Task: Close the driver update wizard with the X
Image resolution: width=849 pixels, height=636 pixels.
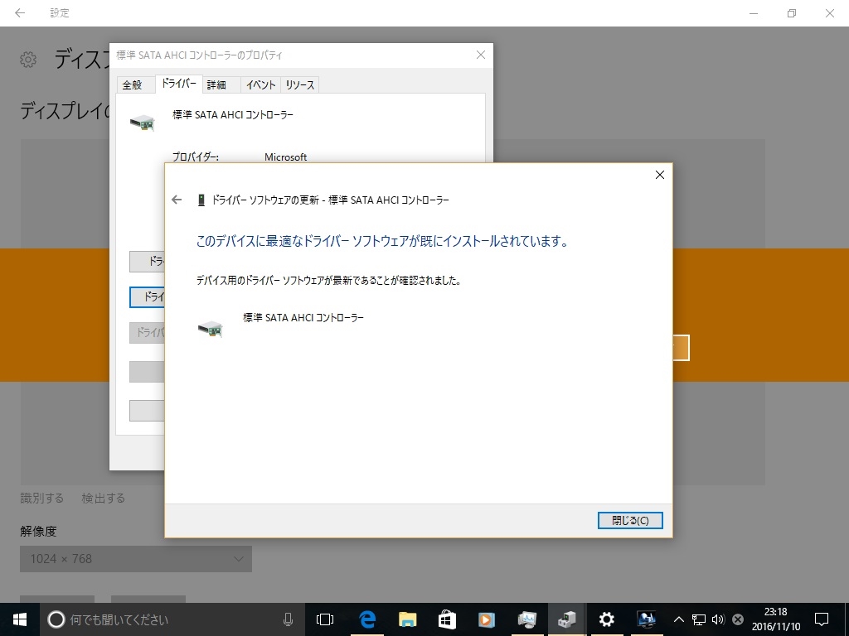Action: (x=659, y=175)
